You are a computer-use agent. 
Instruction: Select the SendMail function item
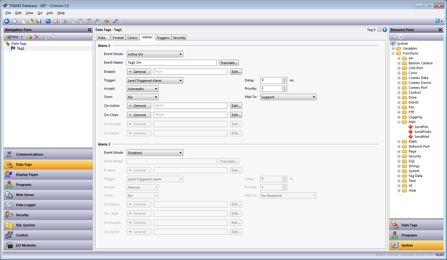422,137
